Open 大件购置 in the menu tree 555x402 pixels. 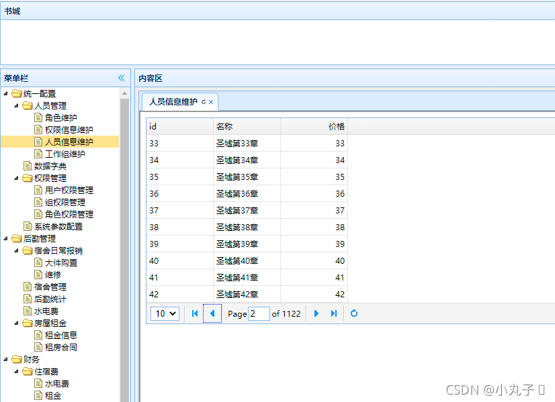(x=61, y=262)
